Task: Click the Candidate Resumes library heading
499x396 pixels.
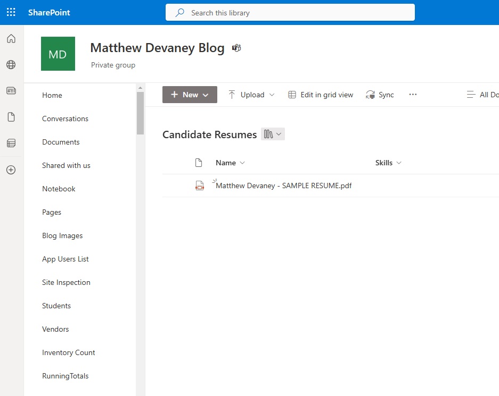Action: click(209, 134)
